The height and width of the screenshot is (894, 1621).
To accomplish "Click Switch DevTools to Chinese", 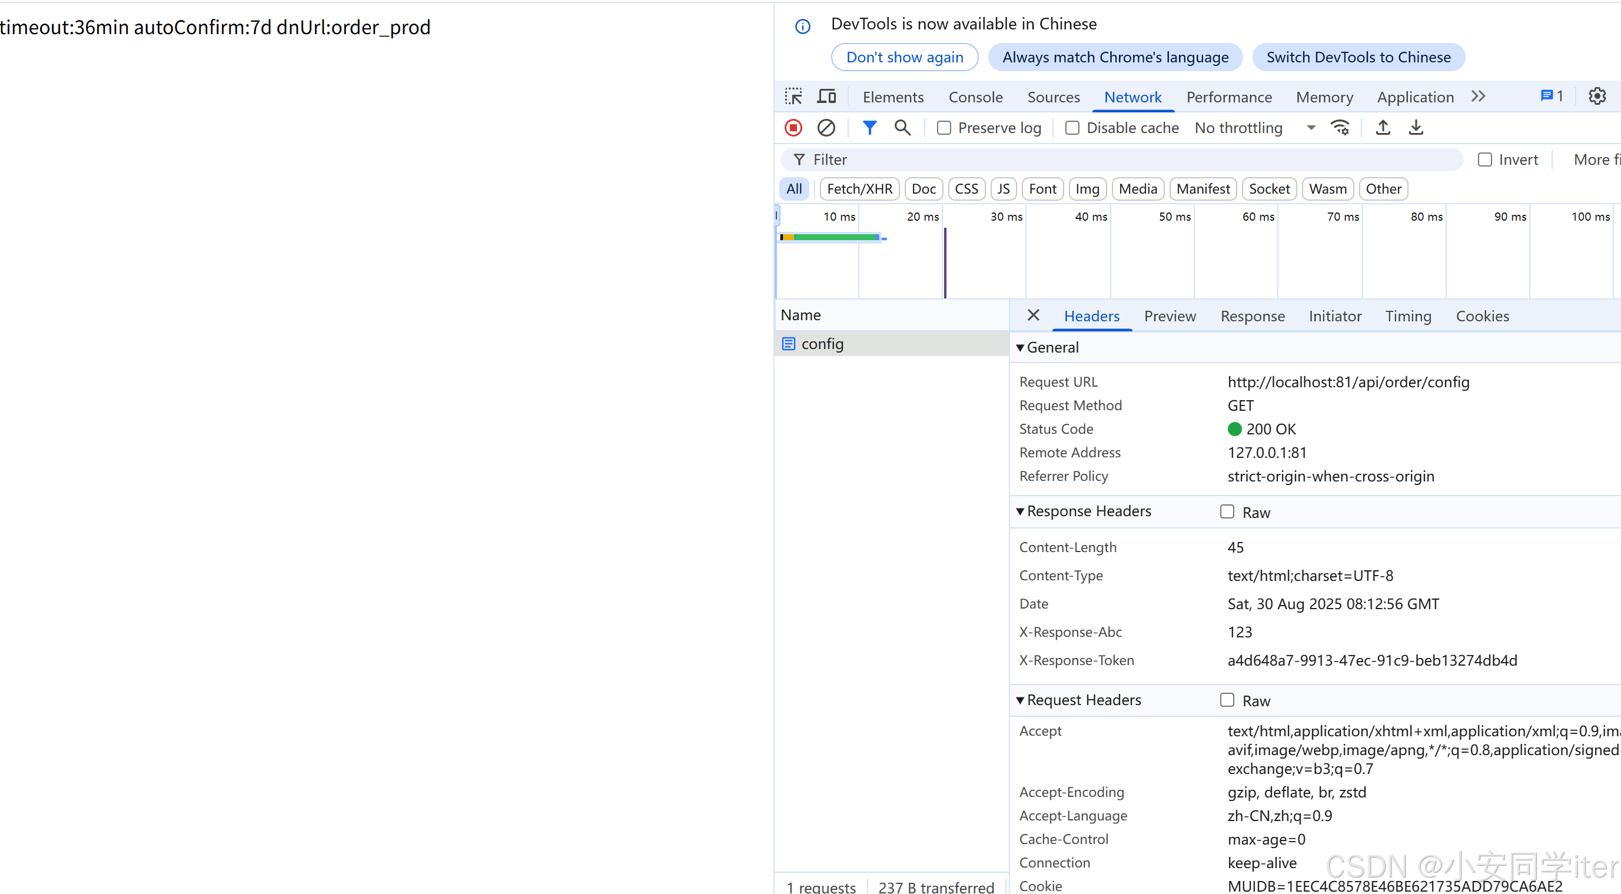I will click(x=1358, y=57).
